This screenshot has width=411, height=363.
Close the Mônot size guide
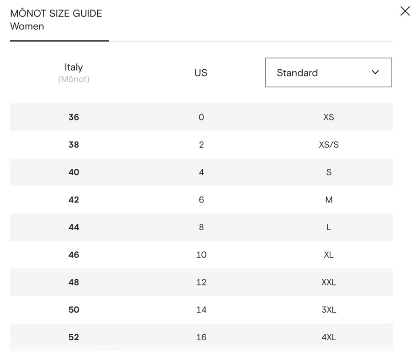coord(405,11)
